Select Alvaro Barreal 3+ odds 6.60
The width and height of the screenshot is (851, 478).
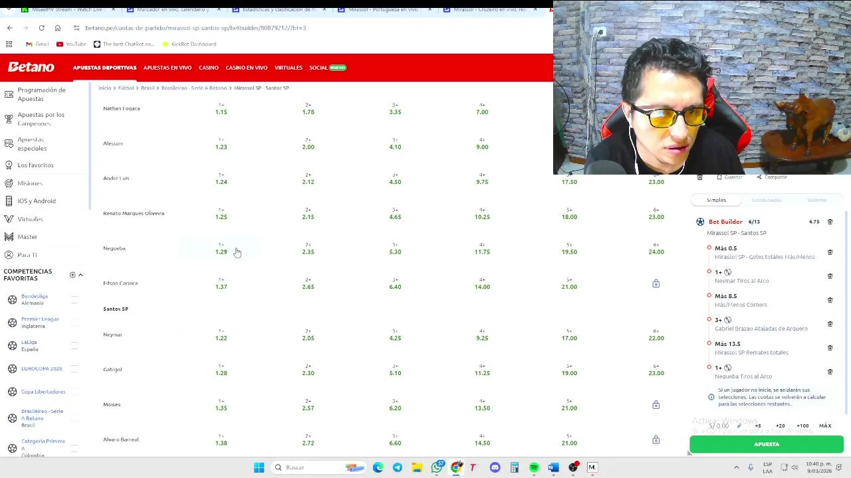(x=395, y=439)
